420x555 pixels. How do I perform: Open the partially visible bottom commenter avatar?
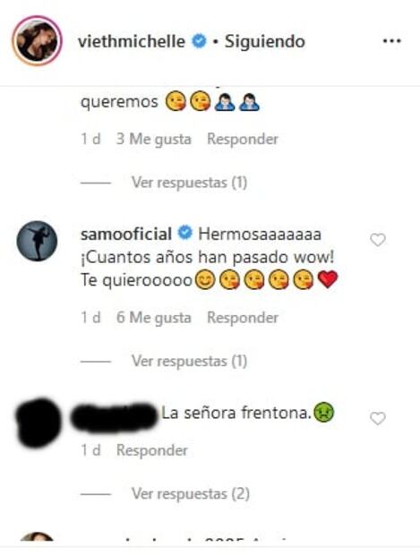37,536
